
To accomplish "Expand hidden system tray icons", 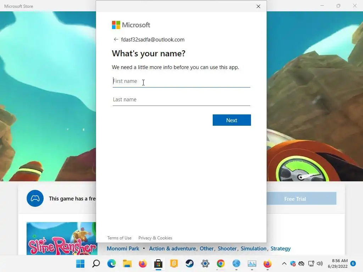I will coord(284,263).
